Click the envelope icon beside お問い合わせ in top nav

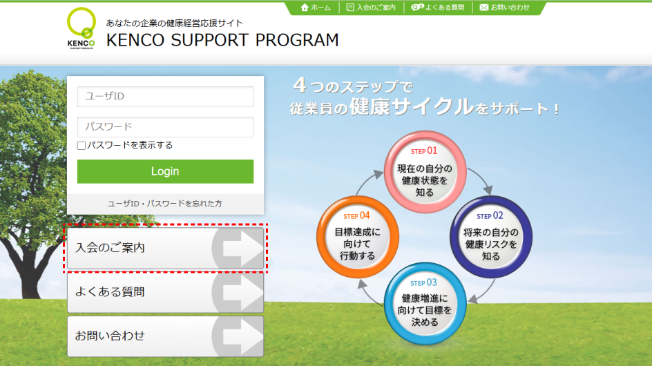(x=483, y=8)
